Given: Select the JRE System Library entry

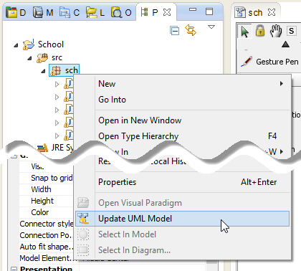Looking at the screenshot, I should (x=55, y=148).
